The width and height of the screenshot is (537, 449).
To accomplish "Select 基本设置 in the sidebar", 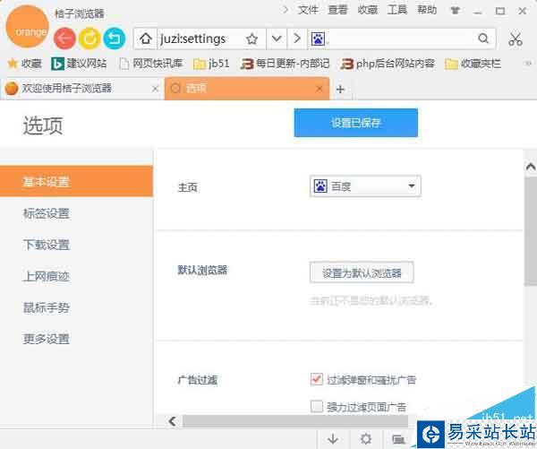I will pos(76,181).
